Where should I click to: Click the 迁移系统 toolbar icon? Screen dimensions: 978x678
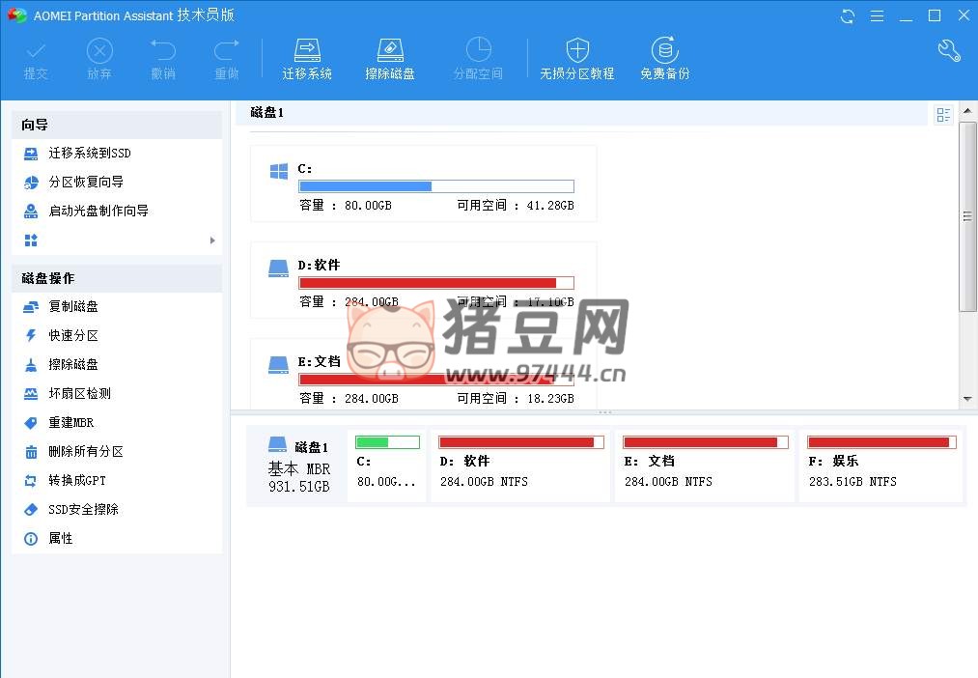tap(307, 50)
